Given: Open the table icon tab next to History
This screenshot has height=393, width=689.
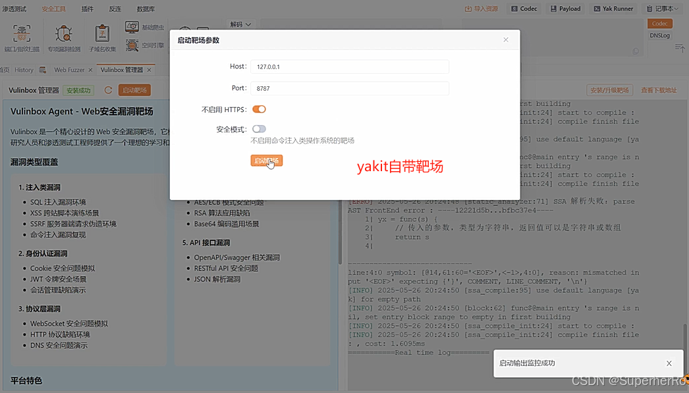Looking at the screenshot, I should tap(43, 70).
